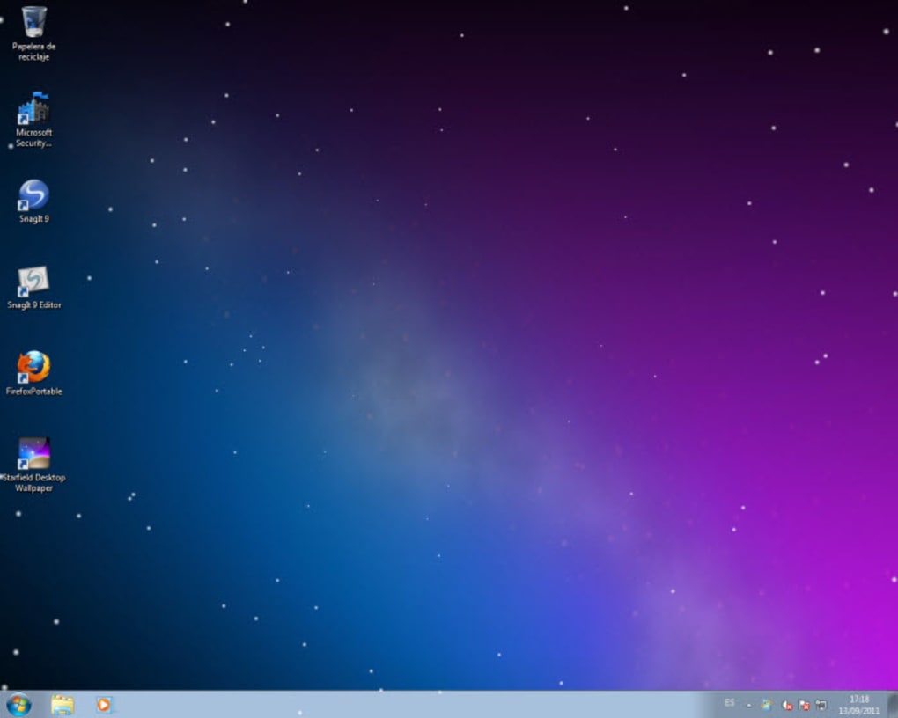The height and width of the screenshot is (718, 898).
Task: Launch FirefoxPortable browser
Action: coord(33,368)
